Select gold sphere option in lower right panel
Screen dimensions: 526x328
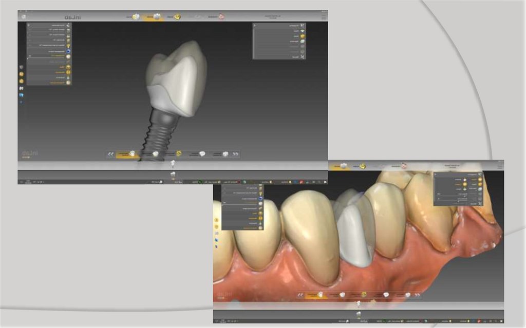pos(465,184)
